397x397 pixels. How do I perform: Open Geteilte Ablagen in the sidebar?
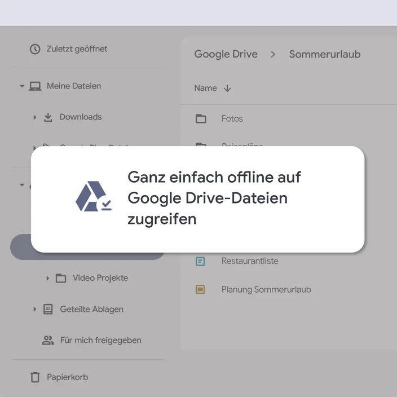coord(92,309)
